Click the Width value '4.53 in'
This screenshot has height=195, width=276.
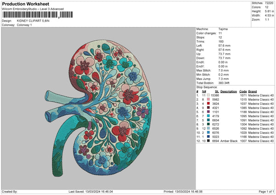(269, 16)
